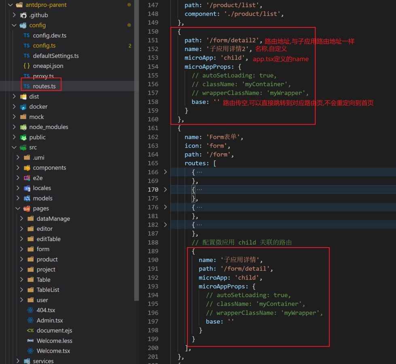Click the locales folder icon

(x=27, y=188)
